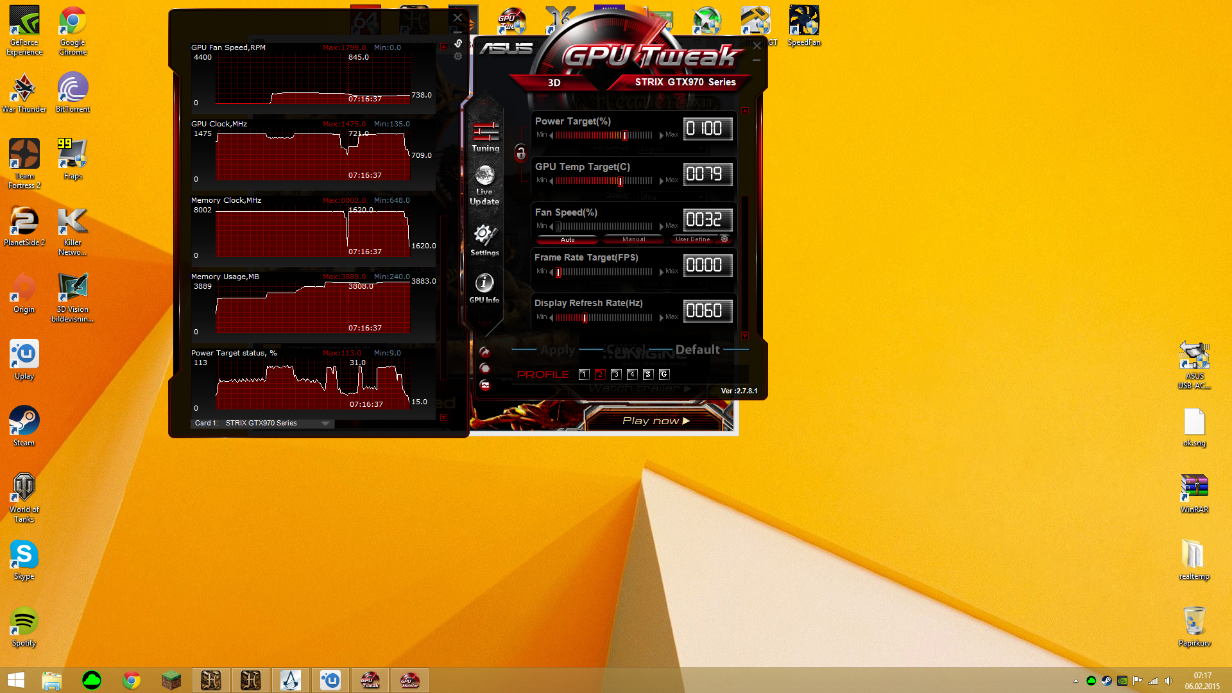Decrease Display Refresh Rate with left arrow

point(551,318)
